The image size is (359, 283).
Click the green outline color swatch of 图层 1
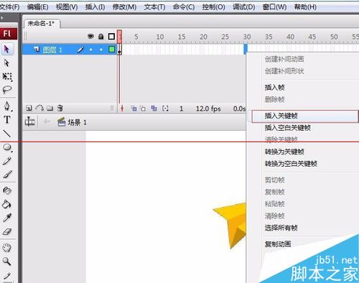[111, 50]
